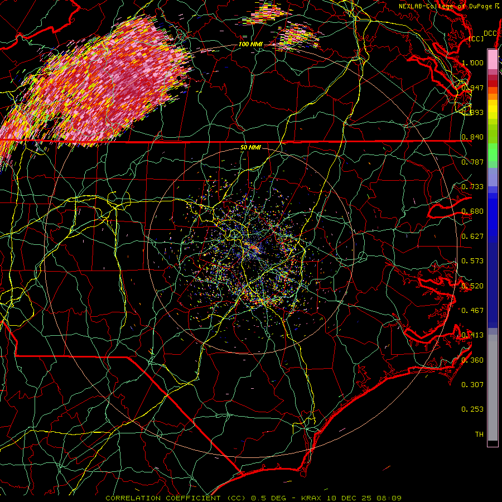Click the 100 NMI range ring label
The width and height of the screenshot is (502, 502).
tap(250, 44)
